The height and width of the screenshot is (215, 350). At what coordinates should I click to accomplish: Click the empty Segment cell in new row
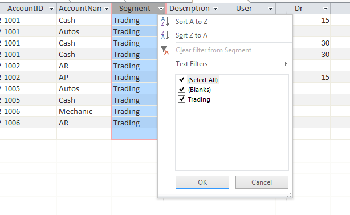[135, 133]
